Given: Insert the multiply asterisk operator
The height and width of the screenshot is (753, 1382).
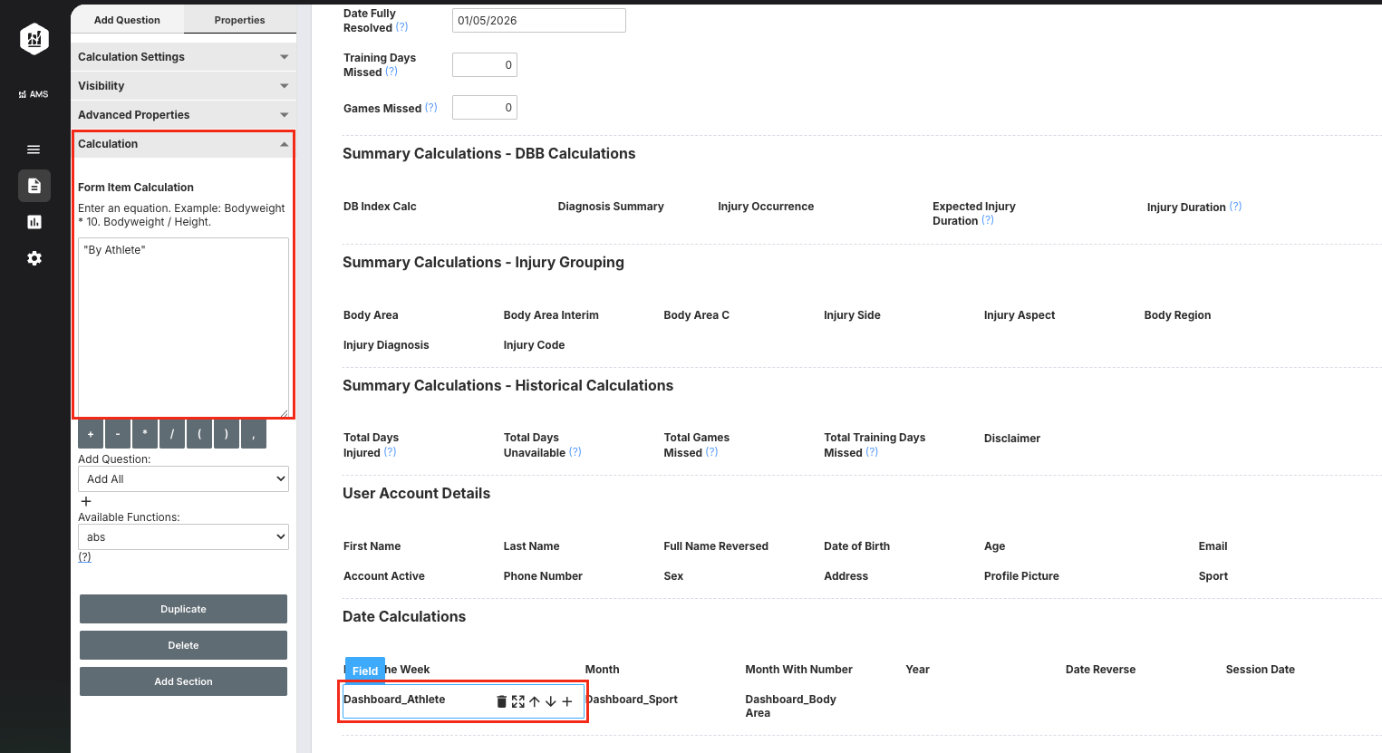Looking at the screenshot, I should (145, 435).
